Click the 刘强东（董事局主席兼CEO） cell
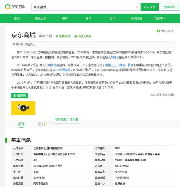The image size is (180, 187). (x=131, y=160)
